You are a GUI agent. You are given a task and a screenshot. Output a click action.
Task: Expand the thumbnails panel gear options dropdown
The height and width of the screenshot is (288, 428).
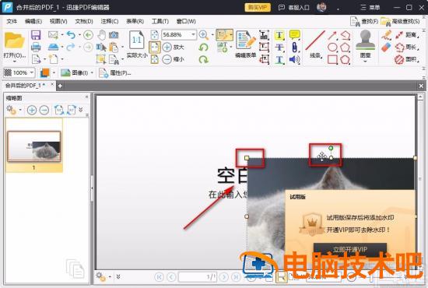click(20, 110)
